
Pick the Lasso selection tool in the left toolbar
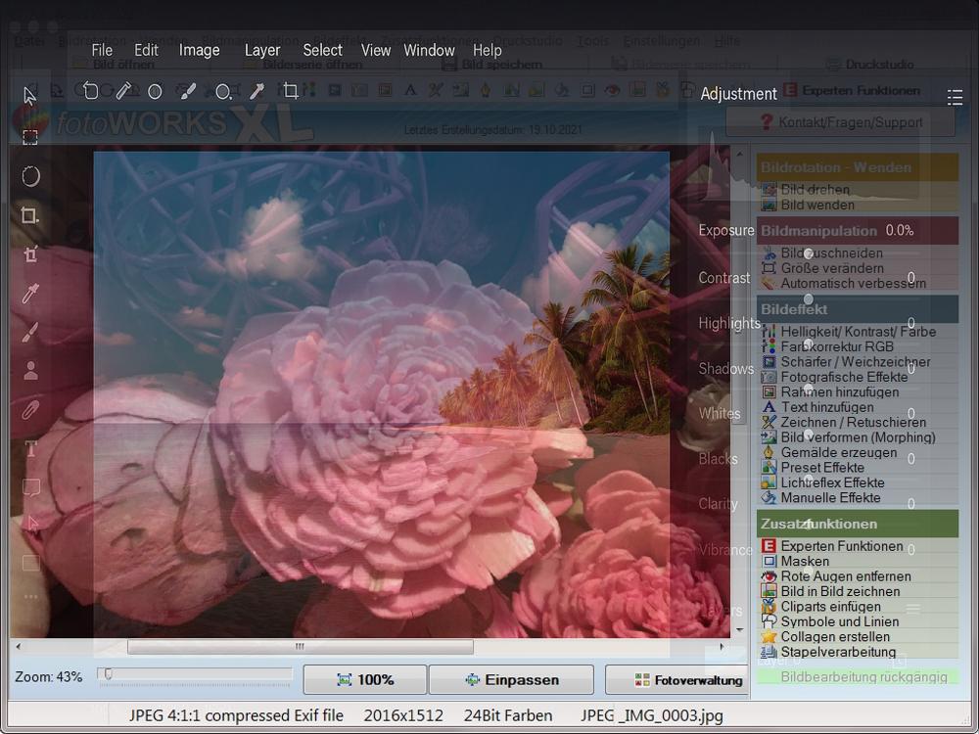pyautogui.click(x=30, y=176)
